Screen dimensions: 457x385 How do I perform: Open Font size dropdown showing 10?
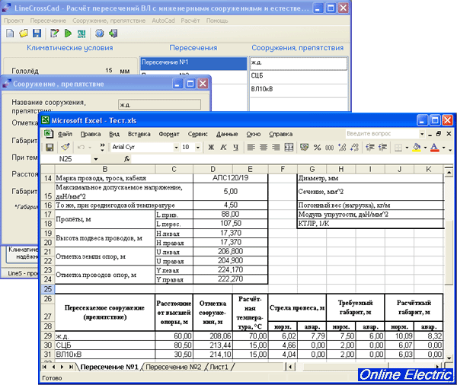198,148
